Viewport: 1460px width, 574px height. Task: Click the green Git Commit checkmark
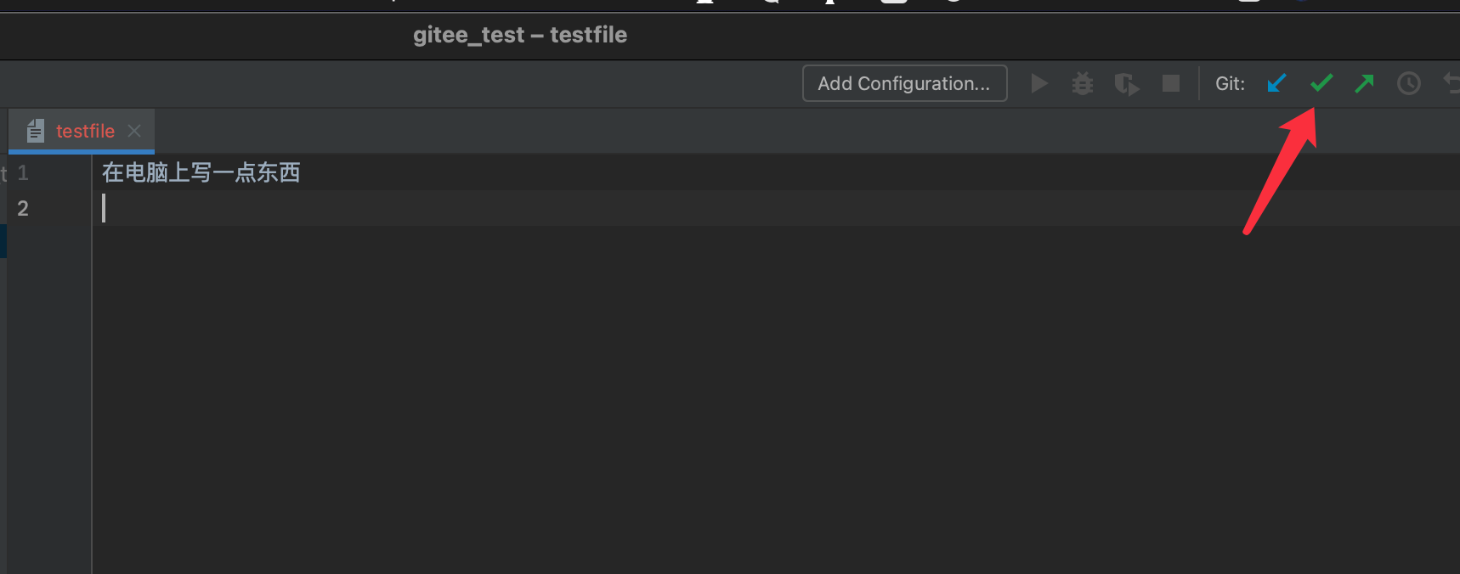coord(1321,83)
